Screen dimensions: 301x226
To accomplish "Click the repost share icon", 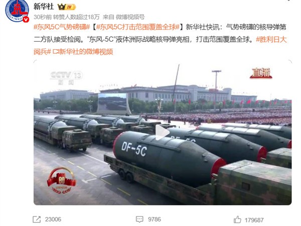I will (37, 219).
